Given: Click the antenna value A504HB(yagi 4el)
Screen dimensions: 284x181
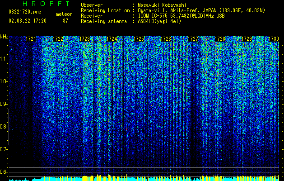Looking at the screenshot, I should (159, 21).
